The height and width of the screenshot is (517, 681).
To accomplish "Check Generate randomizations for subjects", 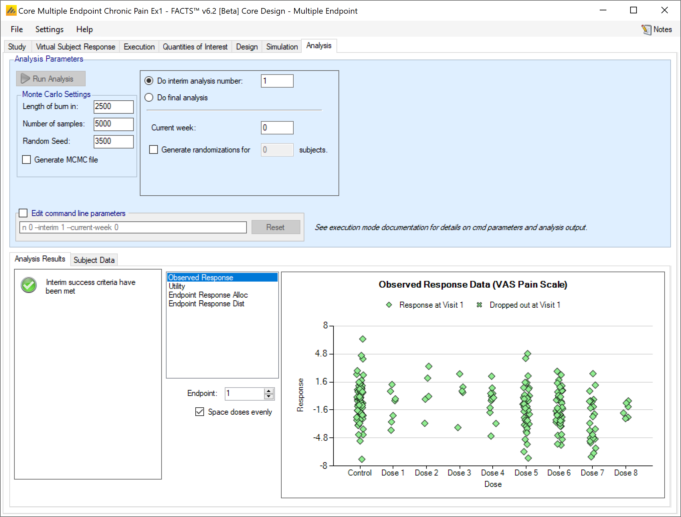I will pos(154,149).
